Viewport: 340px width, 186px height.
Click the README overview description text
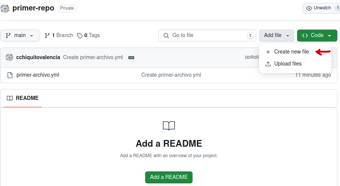169,156
